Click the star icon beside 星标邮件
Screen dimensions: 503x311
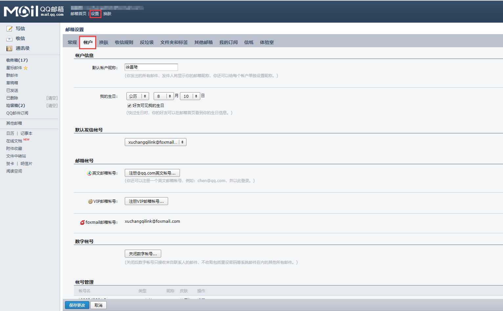point(26,68)
